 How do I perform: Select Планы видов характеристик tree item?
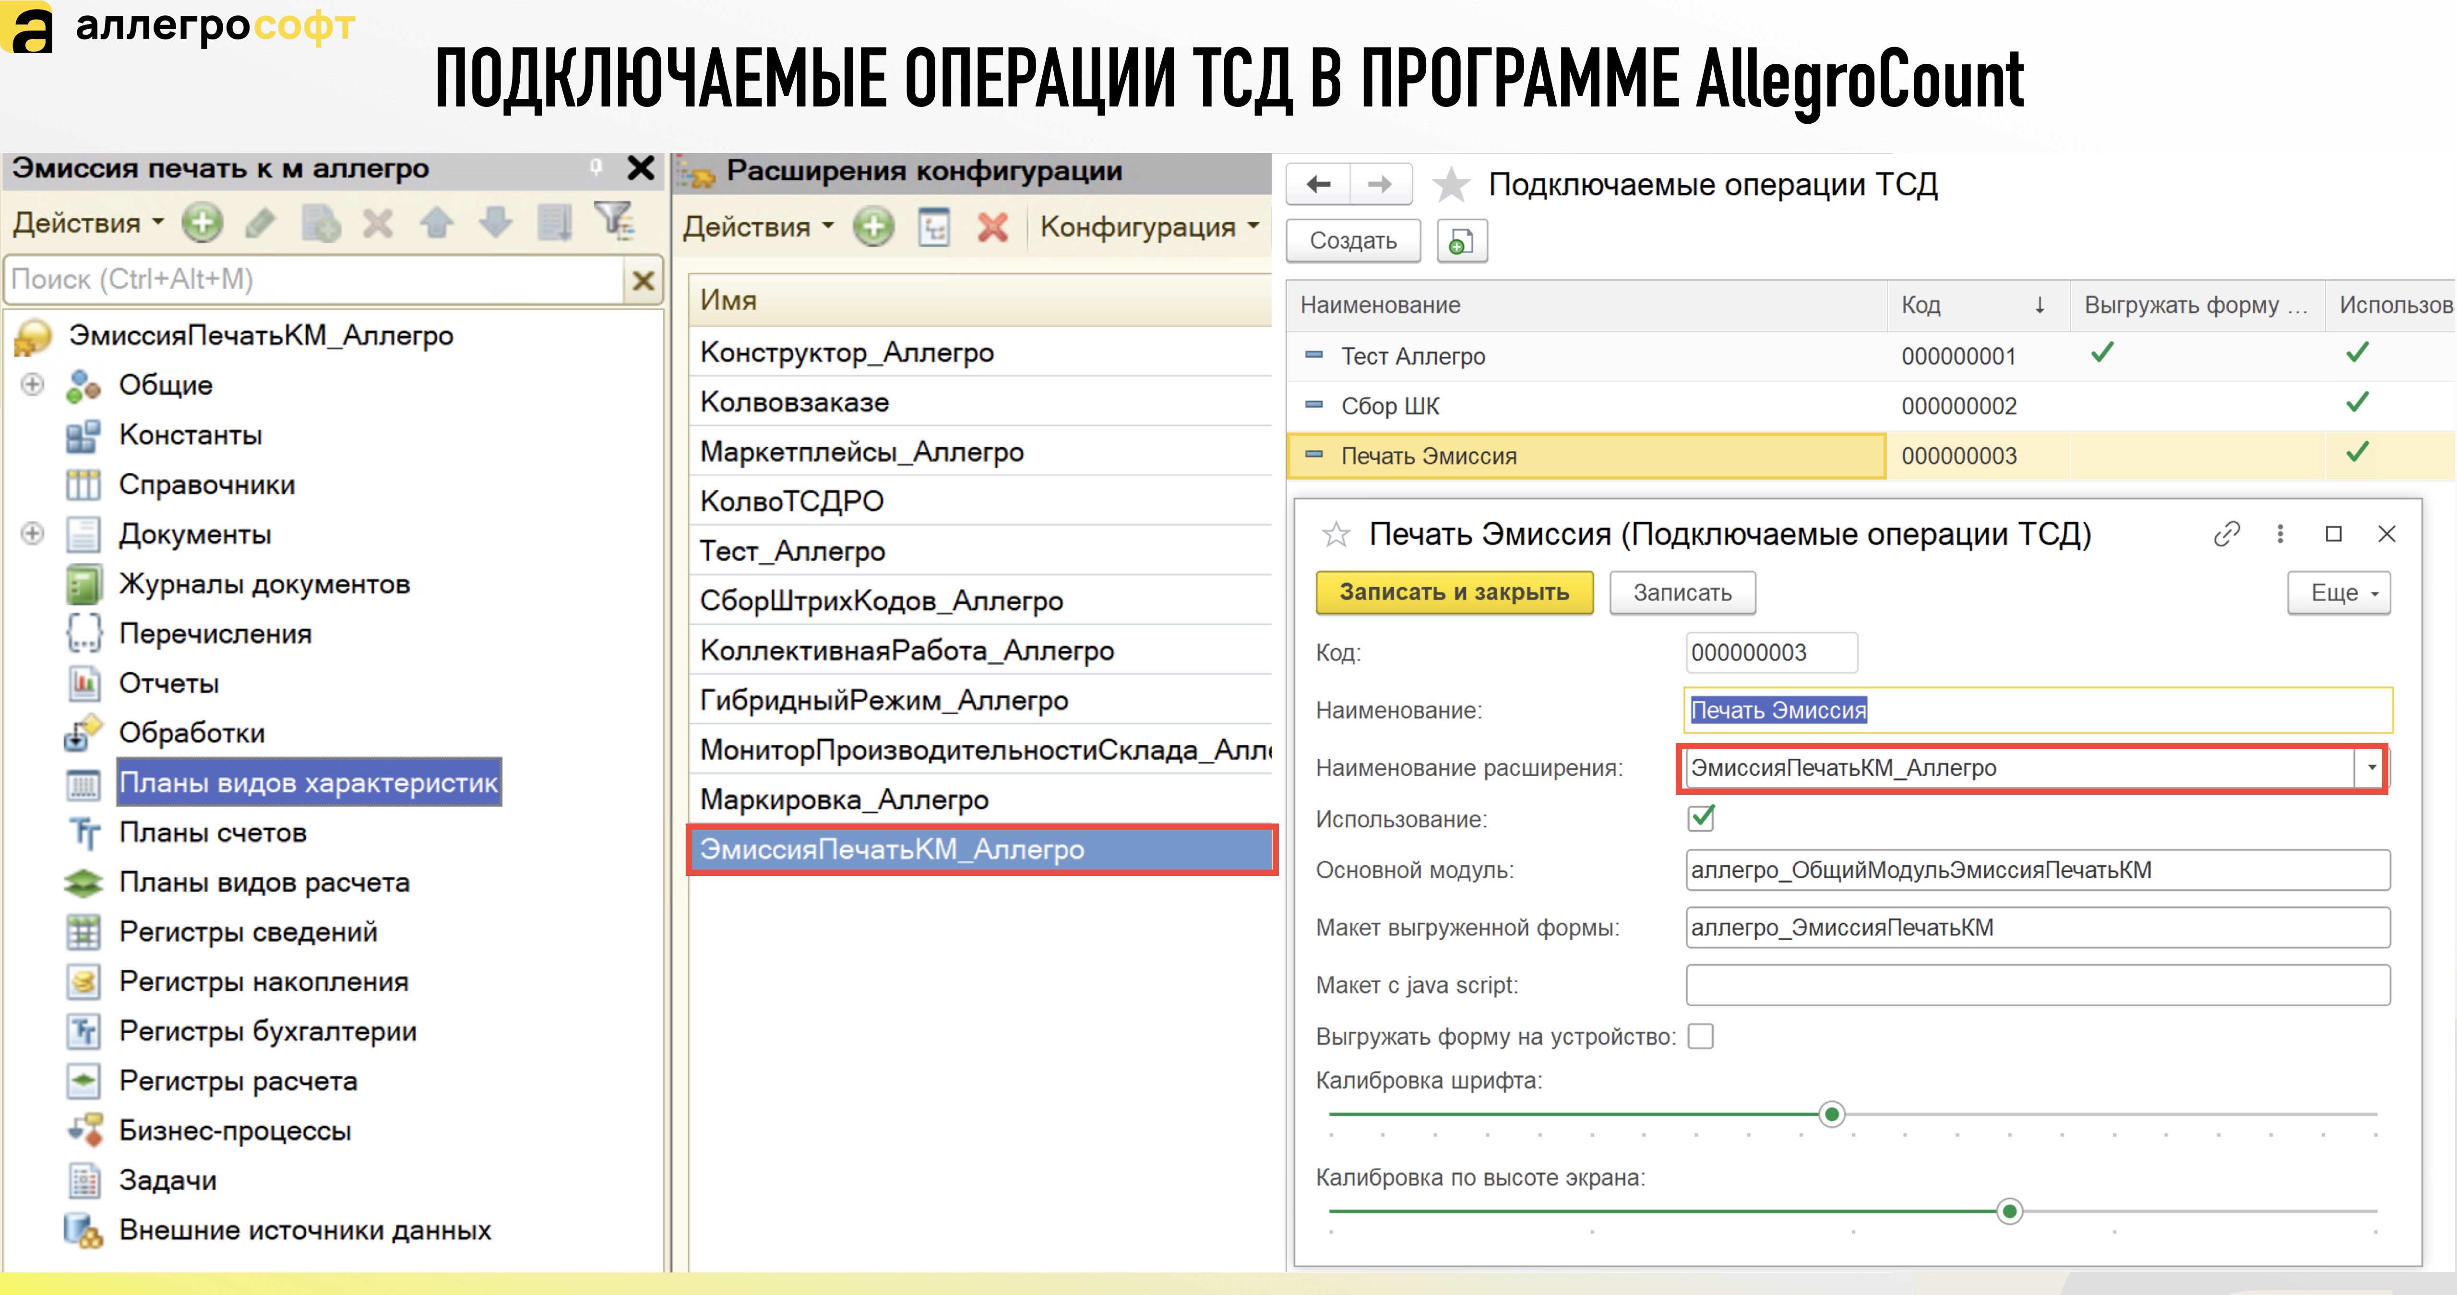(x=308, y=783)
